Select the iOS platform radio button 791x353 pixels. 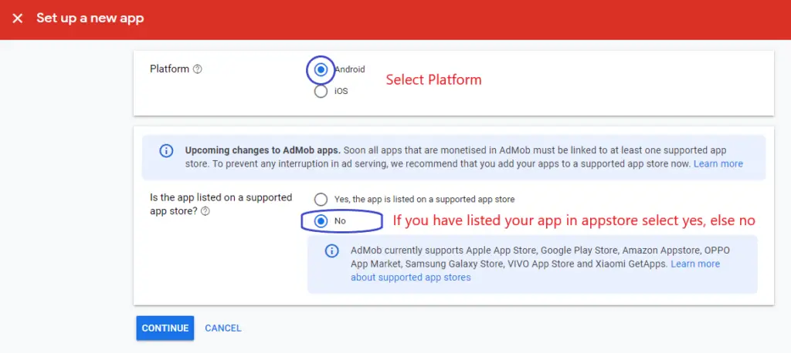tap(321, 91)
